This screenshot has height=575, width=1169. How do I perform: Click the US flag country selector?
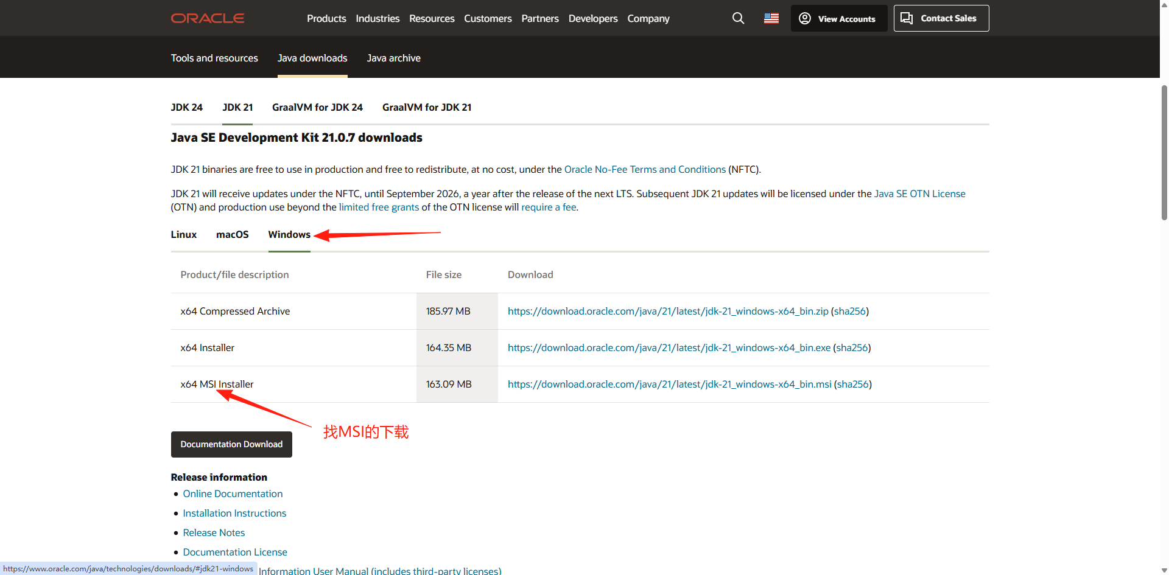pos(771,18)
